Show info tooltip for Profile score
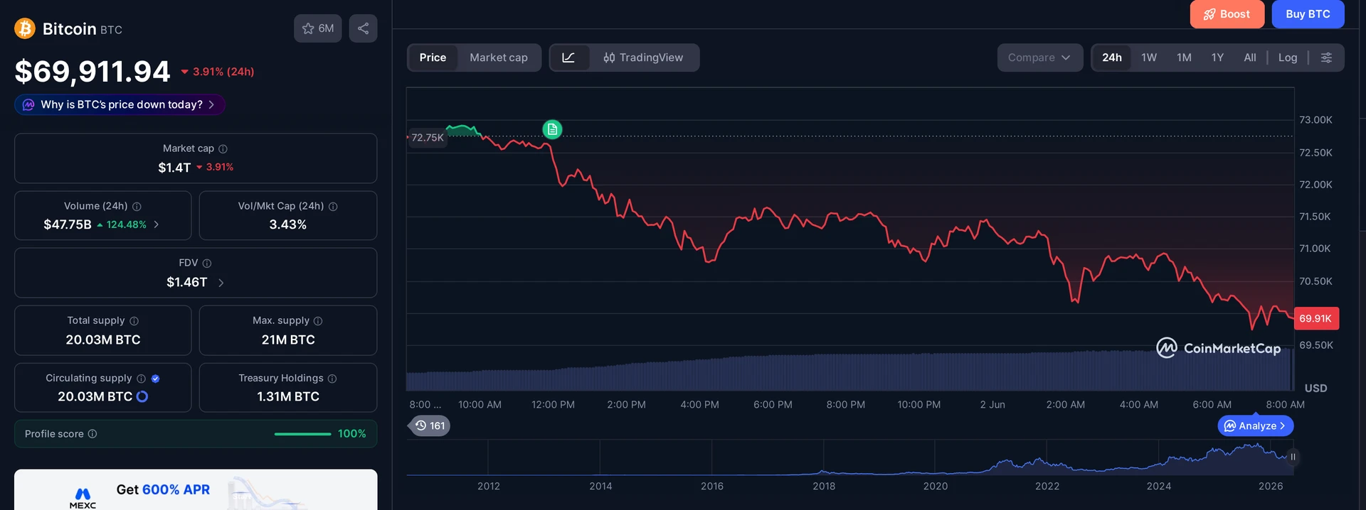The width and height of the screenshot is (1366, 510). click(x=92, y=434)
